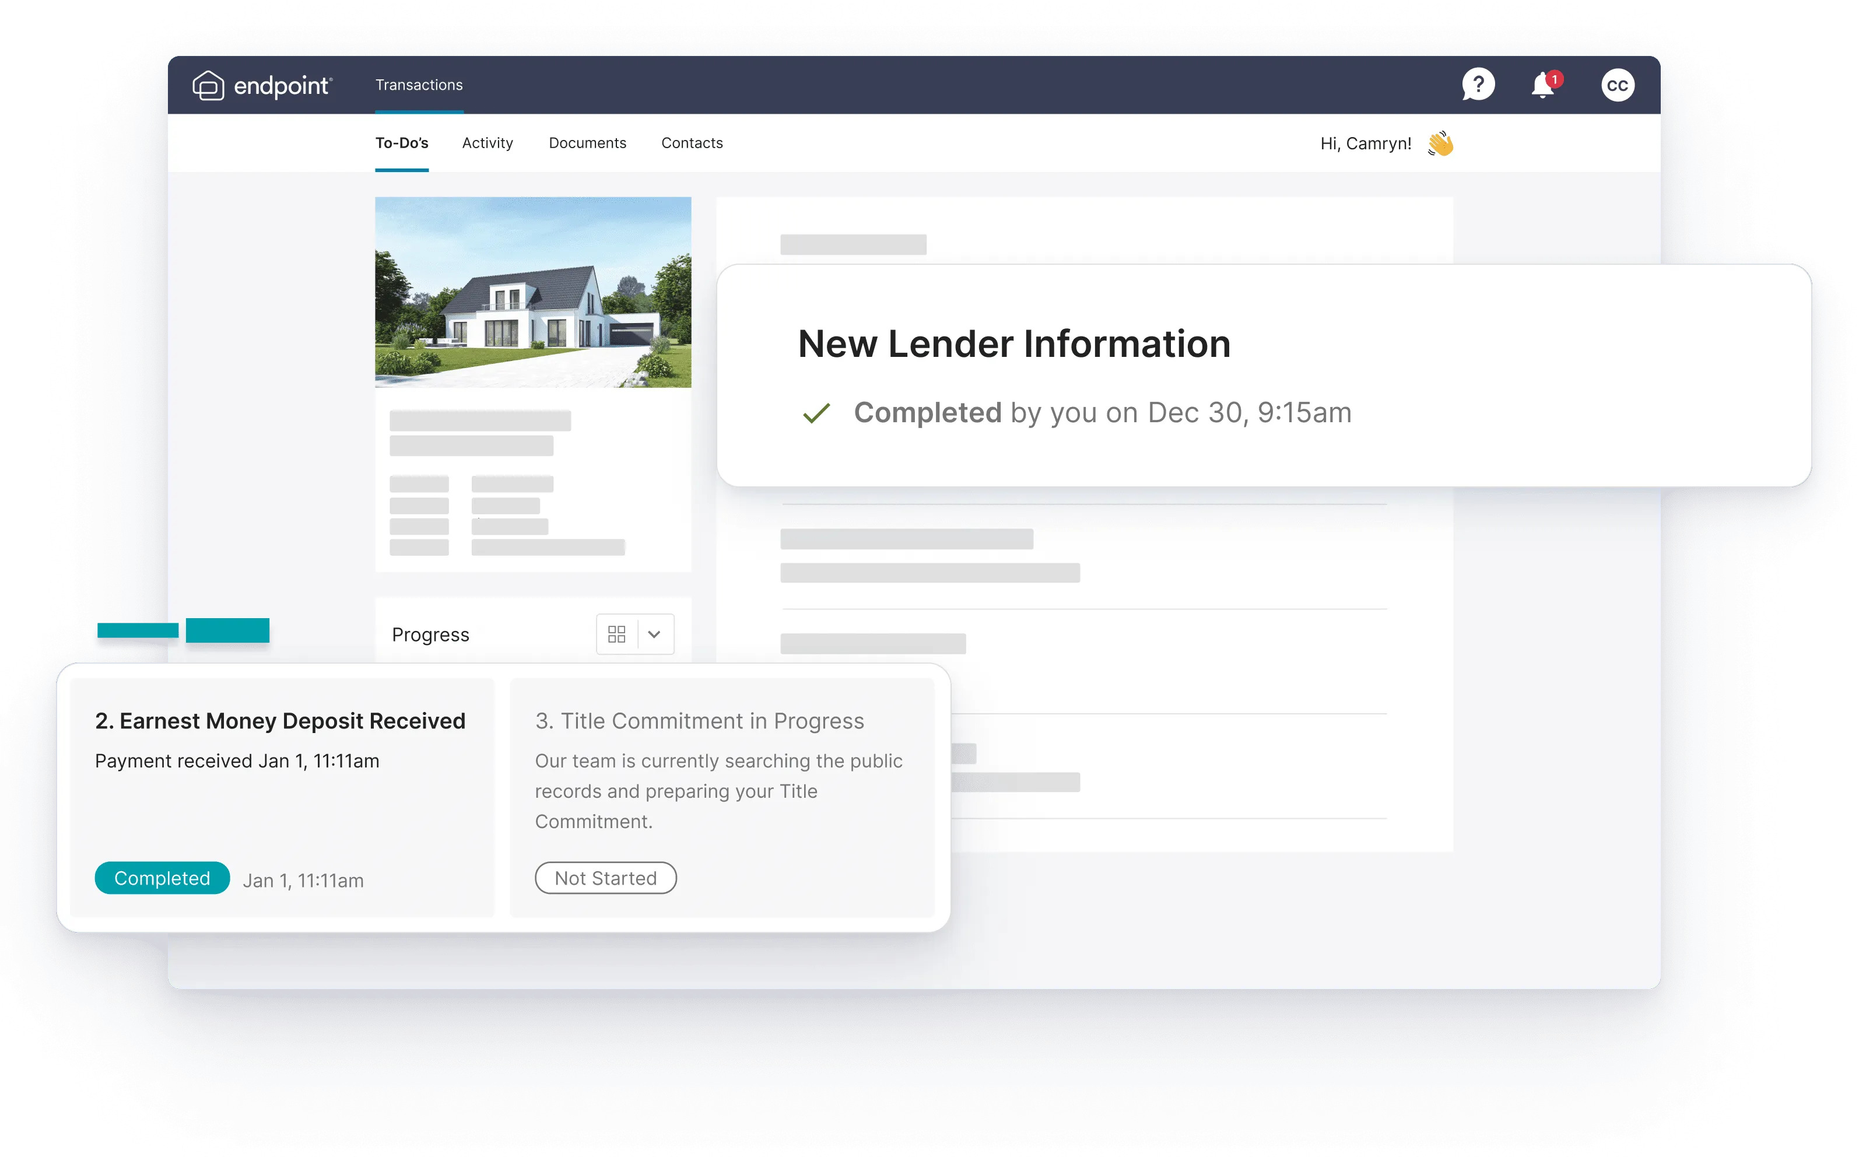Open the Documents tab
1866x1157 pixels.
[587, 143]
